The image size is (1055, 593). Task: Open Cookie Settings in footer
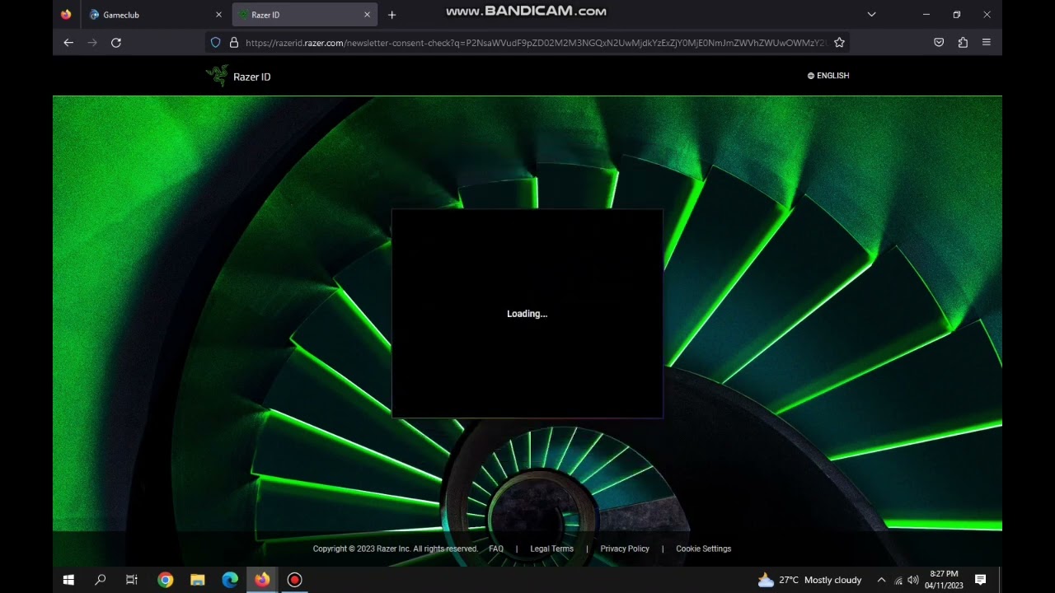point(704,549)
